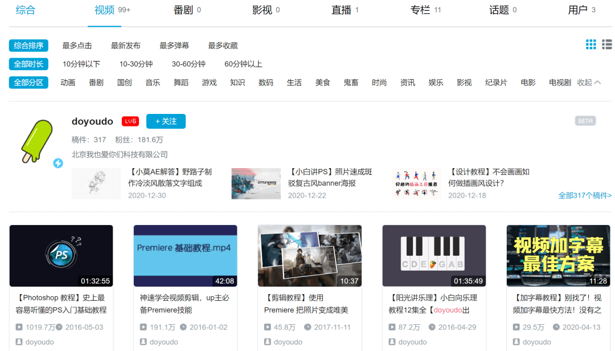This screenshot has height=351, width=615.
Task: Open the 直播 tab
Action: 342,10
